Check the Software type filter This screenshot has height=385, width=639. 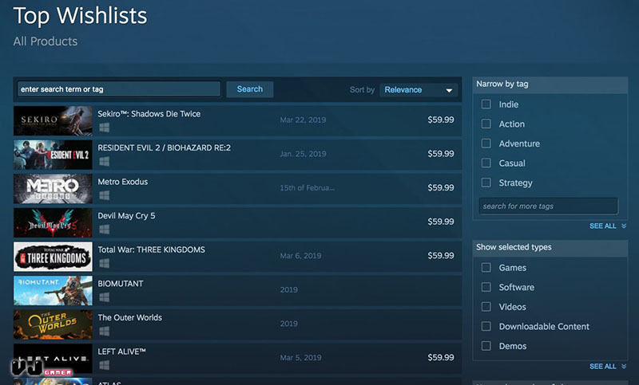(486, 287)
